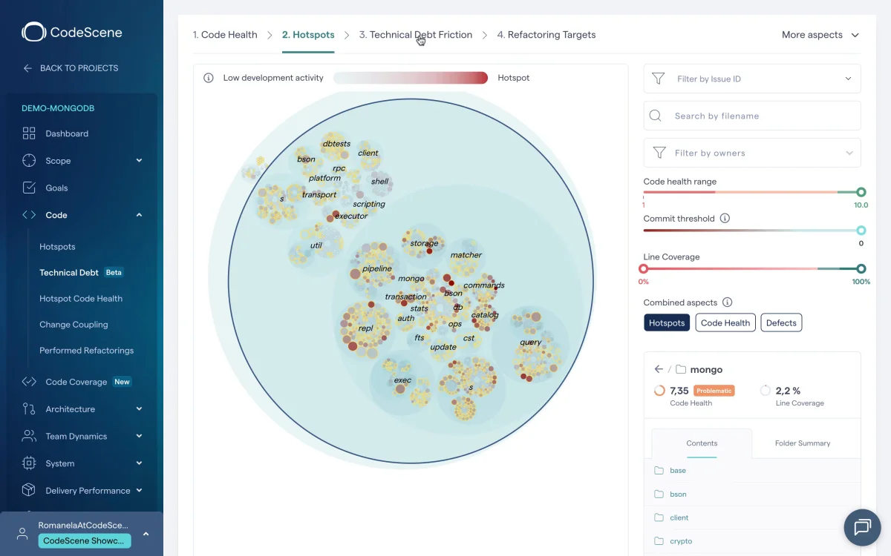
Task: Open Change Coupling in the sidebar
Action: pyautogui.click(x=74, y=325)
